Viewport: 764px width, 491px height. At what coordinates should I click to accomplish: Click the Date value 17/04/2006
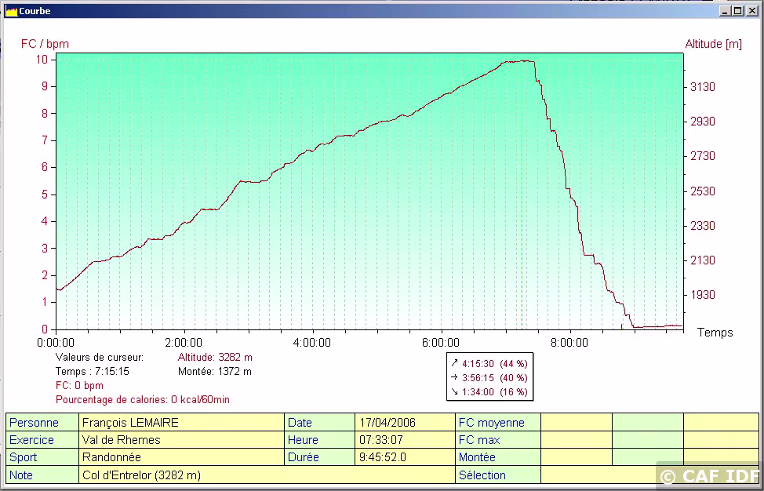[404, 423]
